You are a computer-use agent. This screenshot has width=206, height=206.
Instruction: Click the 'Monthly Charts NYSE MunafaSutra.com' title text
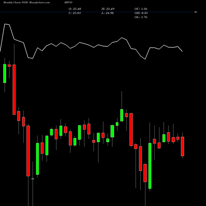pos(26,2)
